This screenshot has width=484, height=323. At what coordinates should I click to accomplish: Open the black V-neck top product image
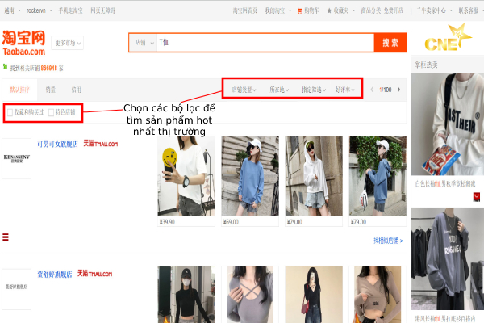pos(314,295)
